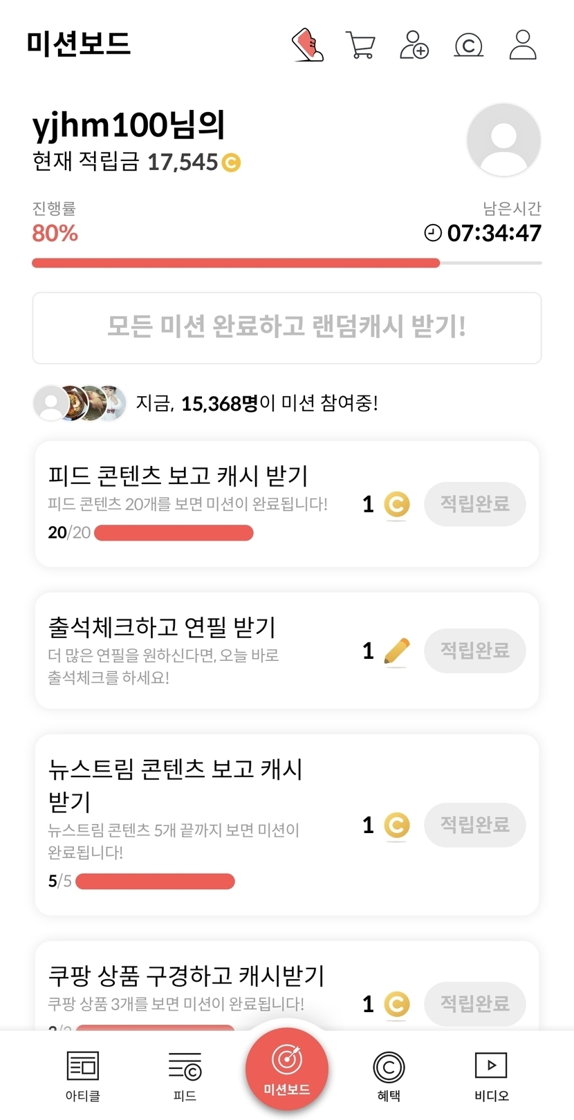Tap 적립완료 button for 피드 콘텐츠 mission
The width and height of the screenshot is (574, 1120).
point(474,504)
